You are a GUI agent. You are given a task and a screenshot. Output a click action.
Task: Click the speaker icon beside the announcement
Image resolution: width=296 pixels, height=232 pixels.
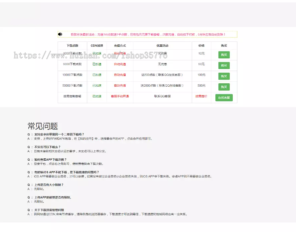[60, 34]
